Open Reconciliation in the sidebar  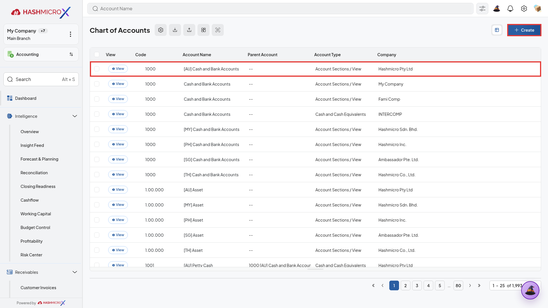click(x=34, y=173)
